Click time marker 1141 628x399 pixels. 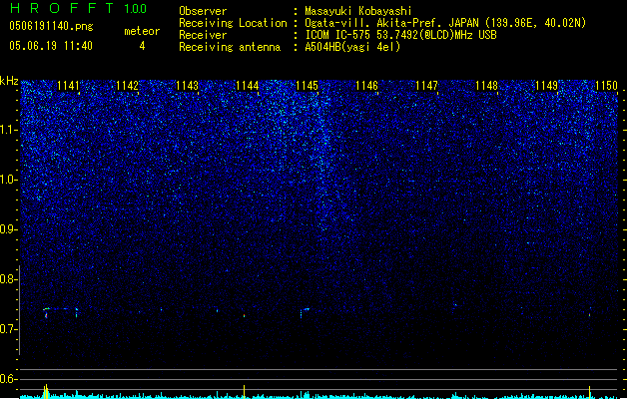click(68, 86)
